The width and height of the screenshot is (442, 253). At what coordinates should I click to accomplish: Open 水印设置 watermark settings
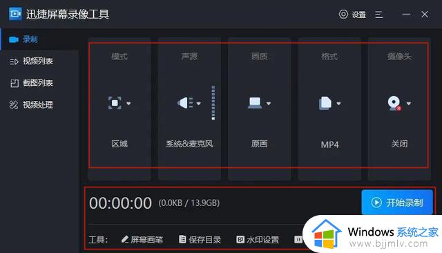click(258, 239)
